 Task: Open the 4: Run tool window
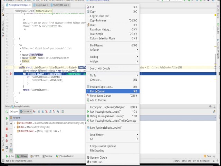[10, 156]
